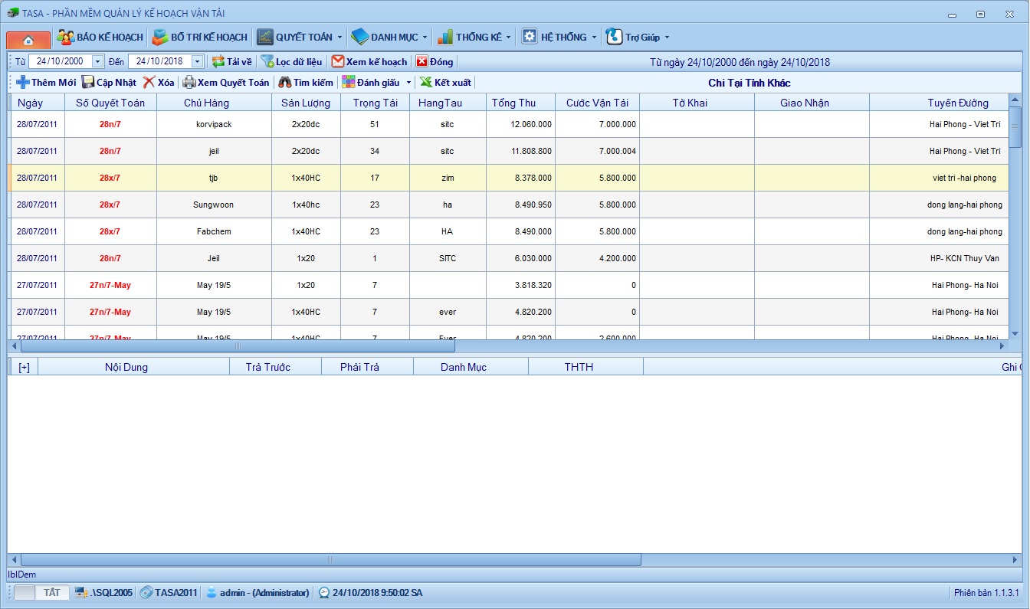
Task: Click the Kết xuất Excel export icon
Action: (426, 83)
